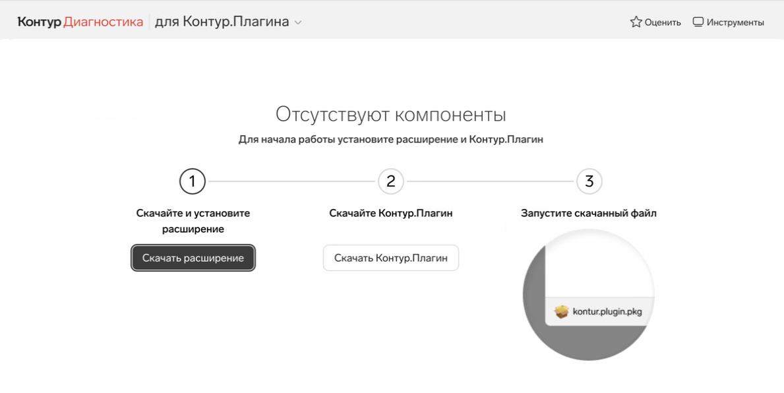Click the kontur.plugin.pkg file name

[x=607, y=311]
